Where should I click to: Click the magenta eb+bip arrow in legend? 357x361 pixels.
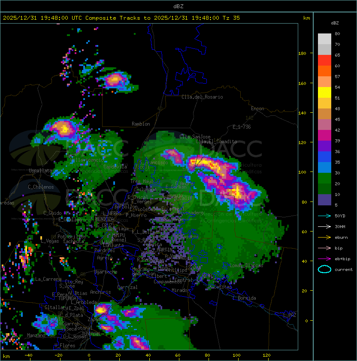[x=324, y=259]
